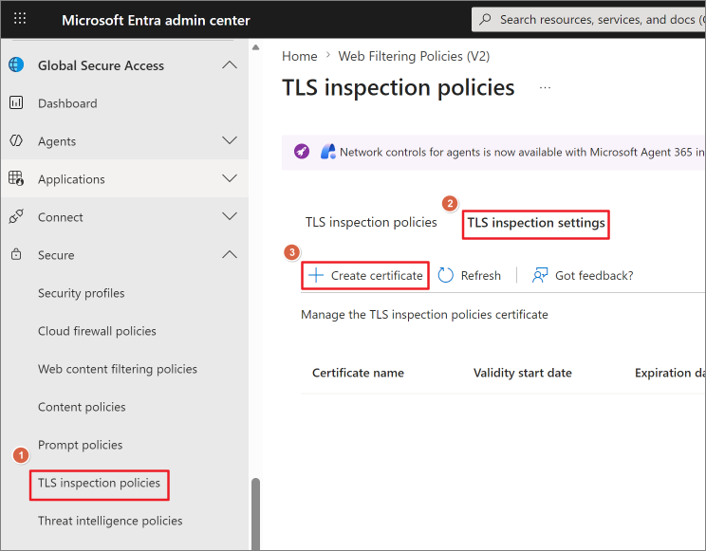Click the Connect plug icon
The height and width of the screenshot is (551, 706).
point(16,216)
